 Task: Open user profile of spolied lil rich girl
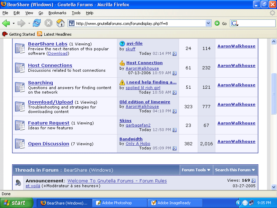click(143, 88)
